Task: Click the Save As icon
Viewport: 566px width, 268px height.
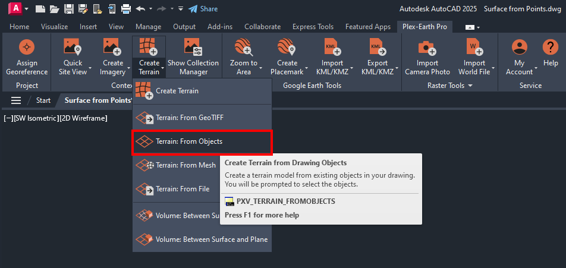Action: coord(82,8)
